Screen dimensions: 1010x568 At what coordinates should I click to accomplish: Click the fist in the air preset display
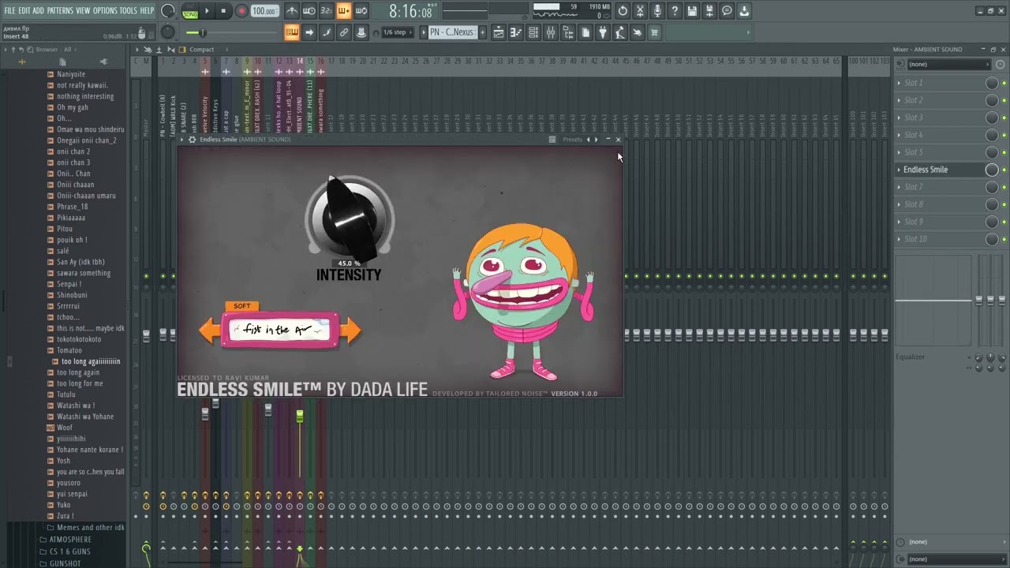click(x=280, y=330)
